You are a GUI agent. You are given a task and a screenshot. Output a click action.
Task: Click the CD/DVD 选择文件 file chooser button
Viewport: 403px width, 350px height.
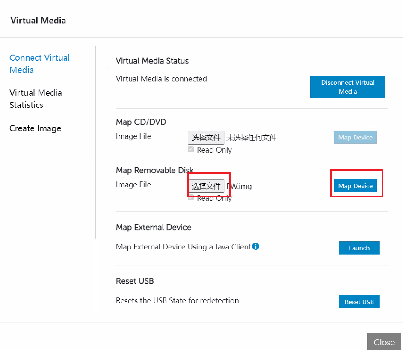(206, 137)
